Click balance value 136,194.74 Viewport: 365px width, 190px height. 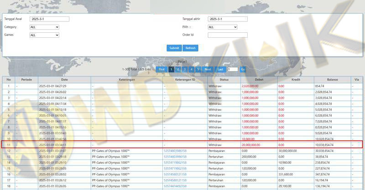(323, 186)
